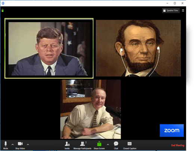Close the Zoom meeting window
Viewport: 195px width, 151px height.
[182, 3]
